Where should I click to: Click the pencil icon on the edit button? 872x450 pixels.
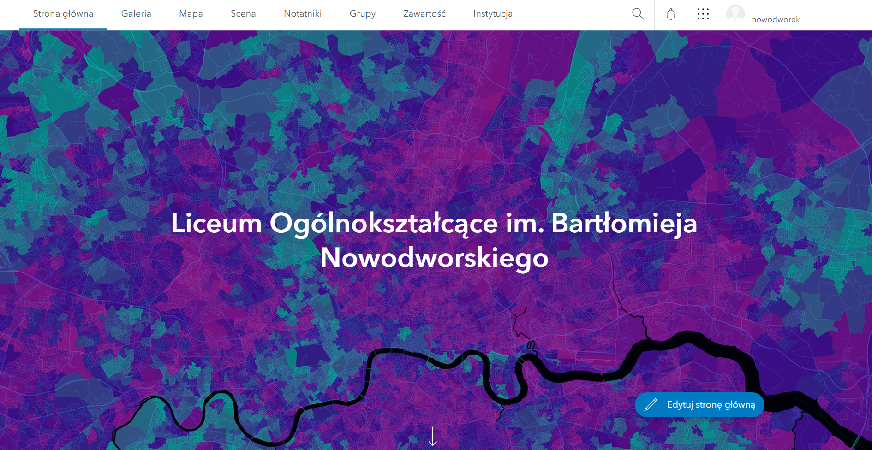[651, 405]
